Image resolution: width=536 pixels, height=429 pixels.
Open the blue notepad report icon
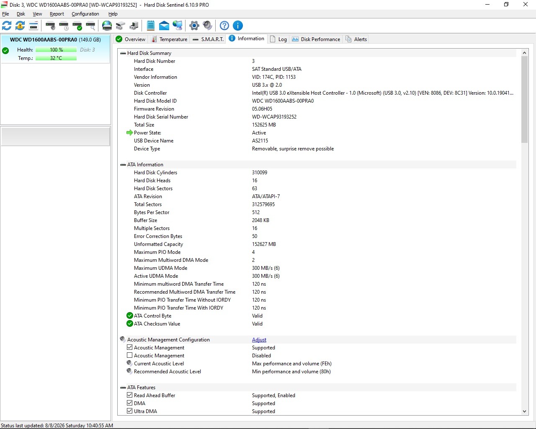(151, 26)
